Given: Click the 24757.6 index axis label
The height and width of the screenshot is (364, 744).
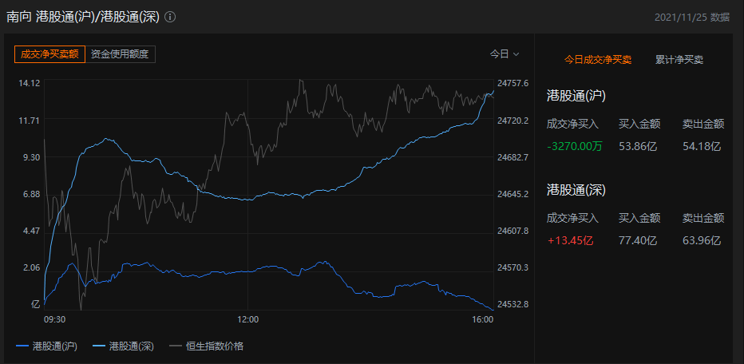Looking at the screenshot, I should [512, 83].
